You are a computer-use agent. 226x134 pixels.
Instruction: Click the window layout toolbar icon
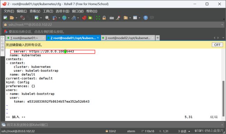(135, 18)
